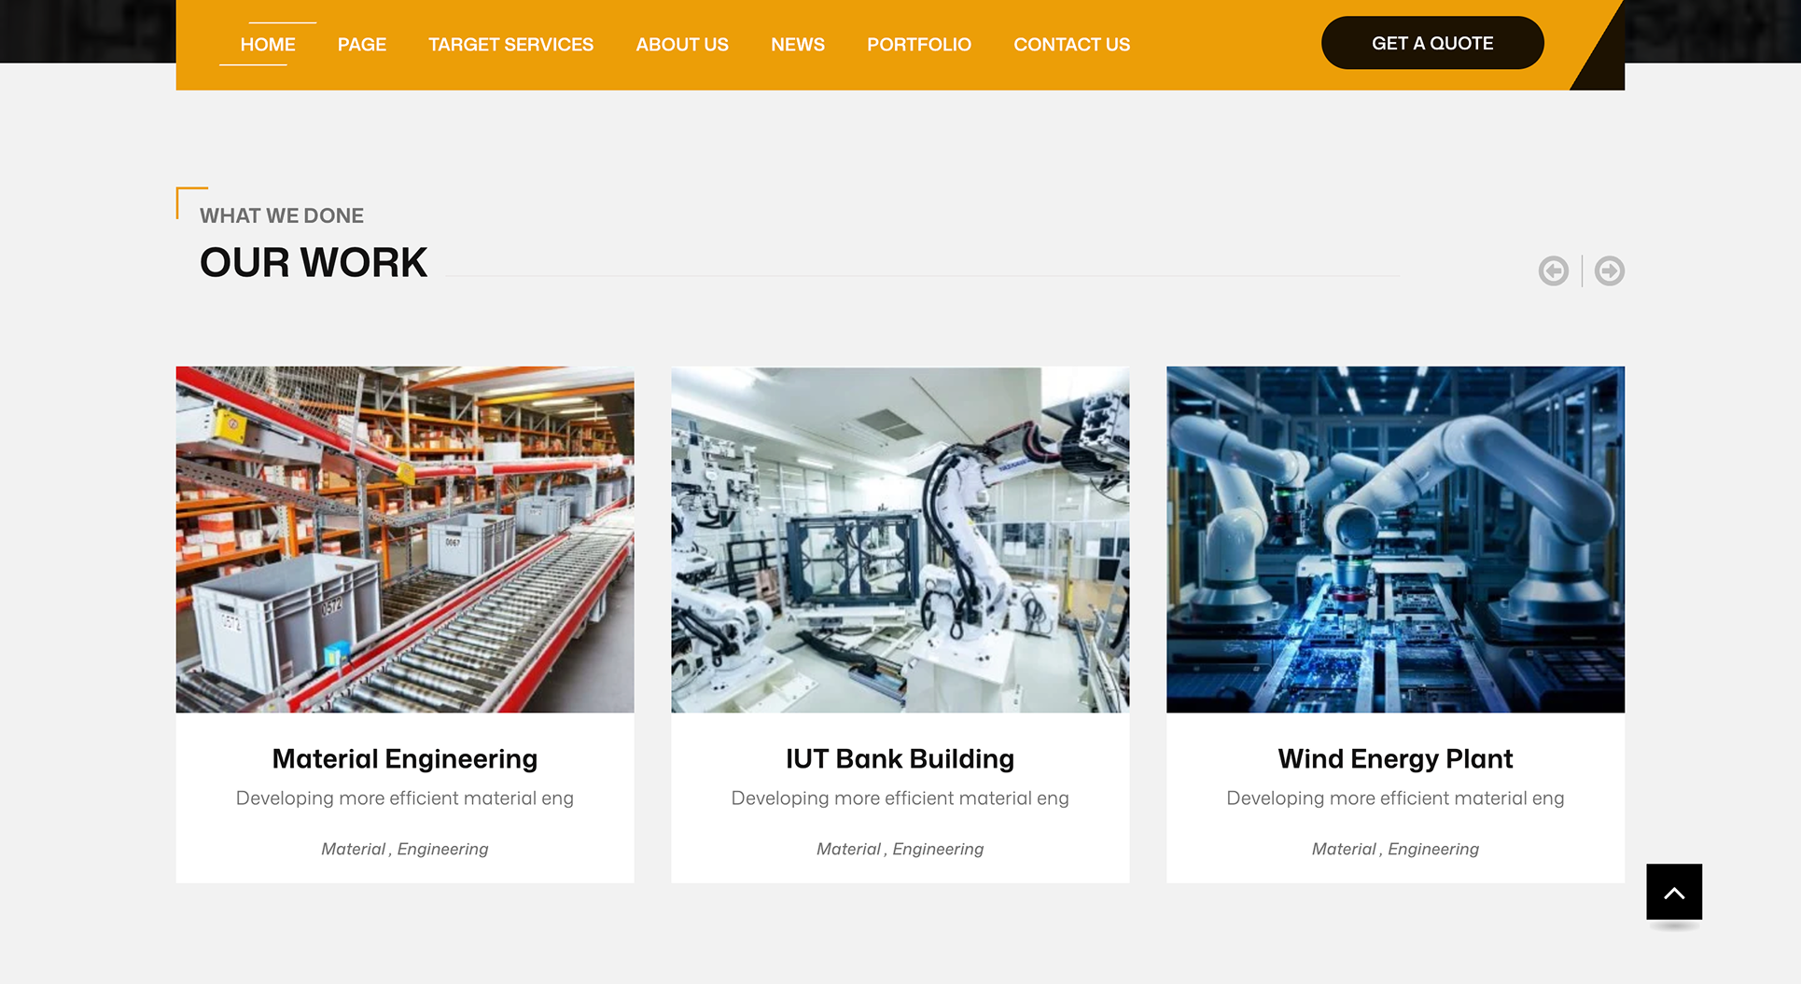
Task: Open the News navigation link
Action: pyautogui.click(x=797, y=45)
